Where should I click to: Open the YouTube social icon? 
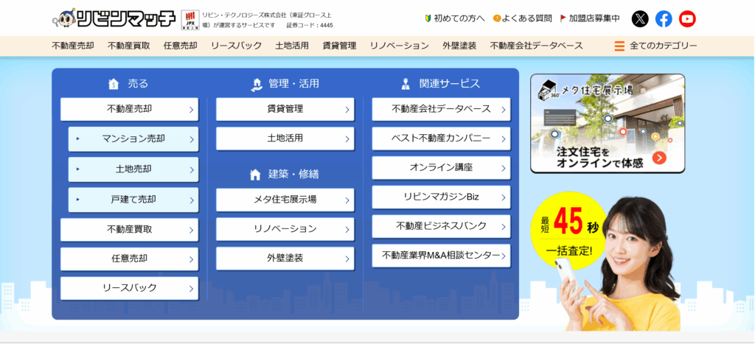[x=687, y=18]
